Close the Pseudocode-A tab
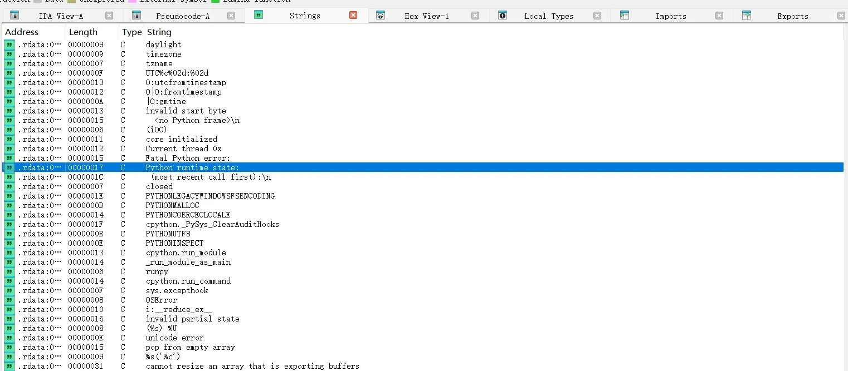This screenshot has width=848, height=371. [x=231, y=16]
